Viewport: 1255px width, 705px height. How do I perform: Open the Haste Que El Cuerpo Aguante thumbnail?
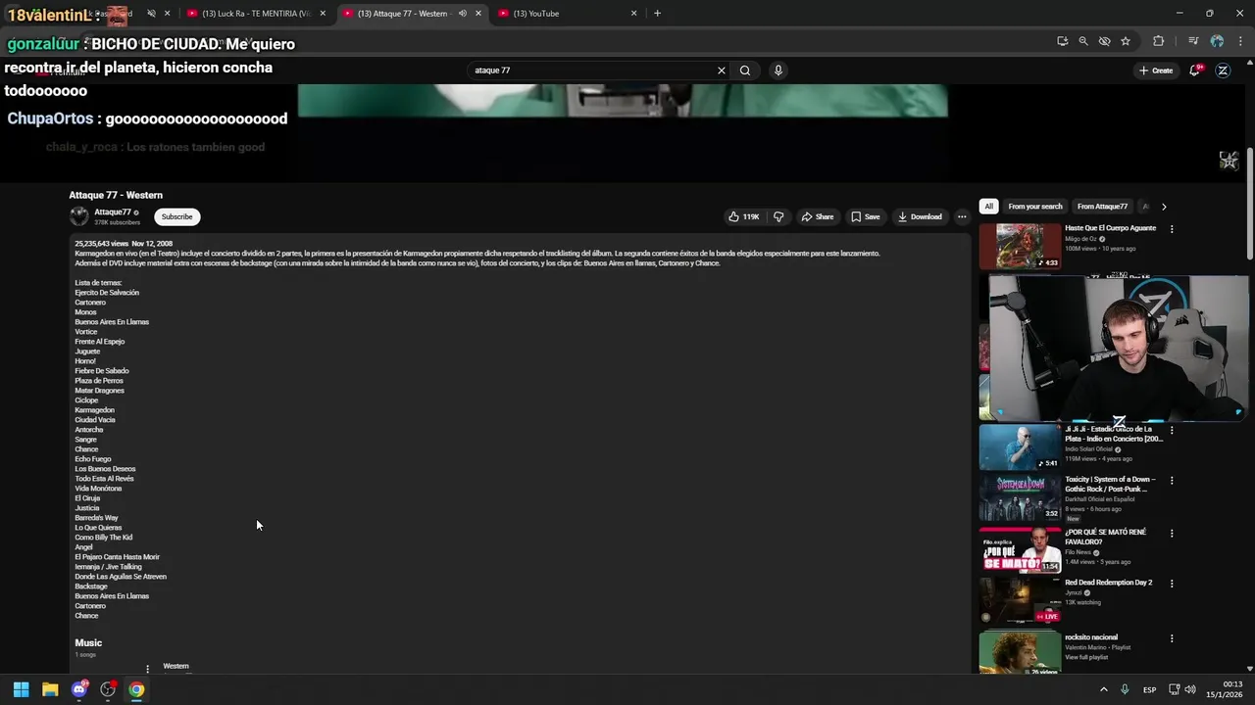click(1020, 247)
